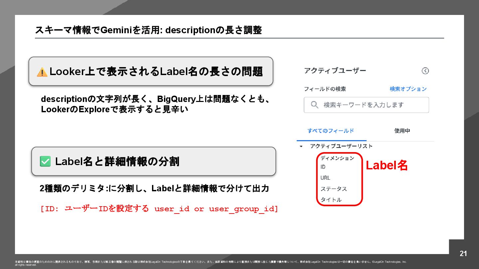
Task: Open the 検索オプション link
Action: pyautogui.click(x=408, y=89)
